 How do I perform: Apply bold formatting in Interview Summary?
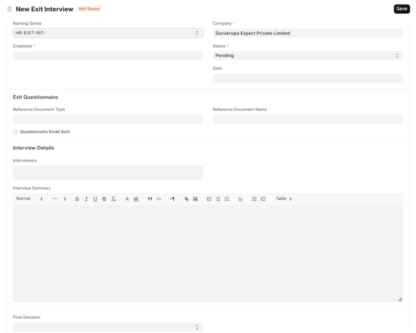(x=77, y=199)
